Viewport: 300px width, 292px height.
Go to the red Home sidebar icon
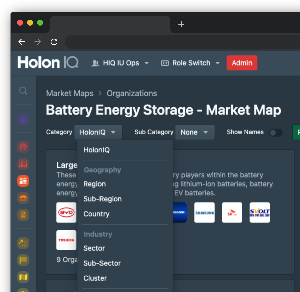(x=23, y=147)
